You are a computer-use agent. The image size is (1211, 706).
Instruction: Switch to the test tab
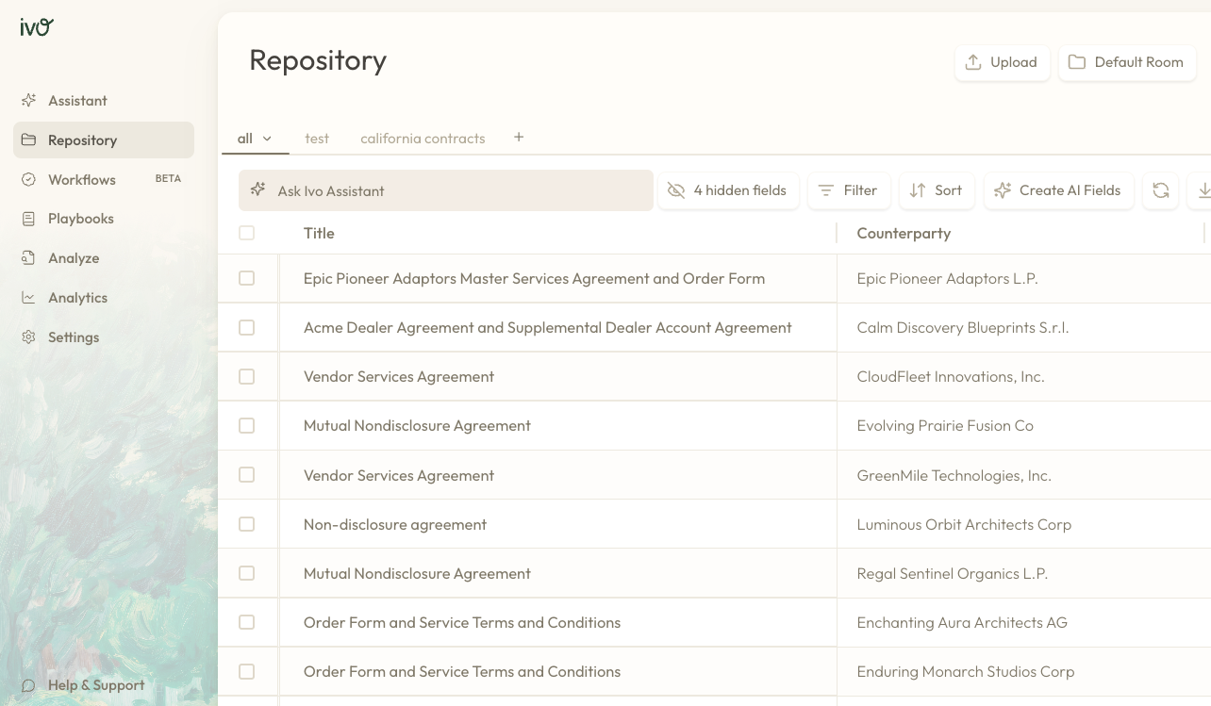click(x=317, y=139)
